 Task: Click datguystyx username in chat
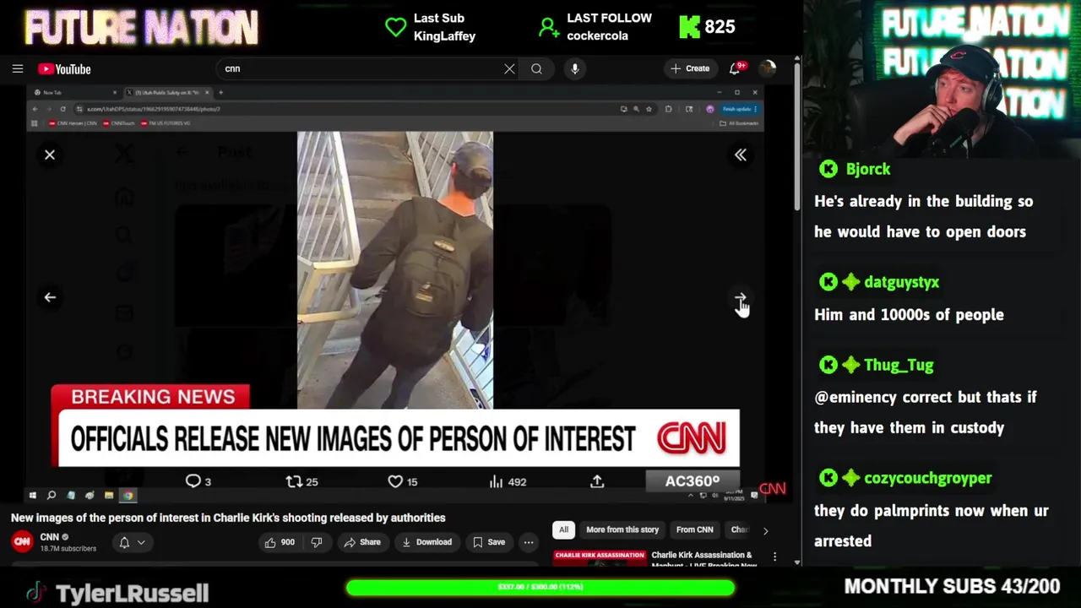[901, 282]
